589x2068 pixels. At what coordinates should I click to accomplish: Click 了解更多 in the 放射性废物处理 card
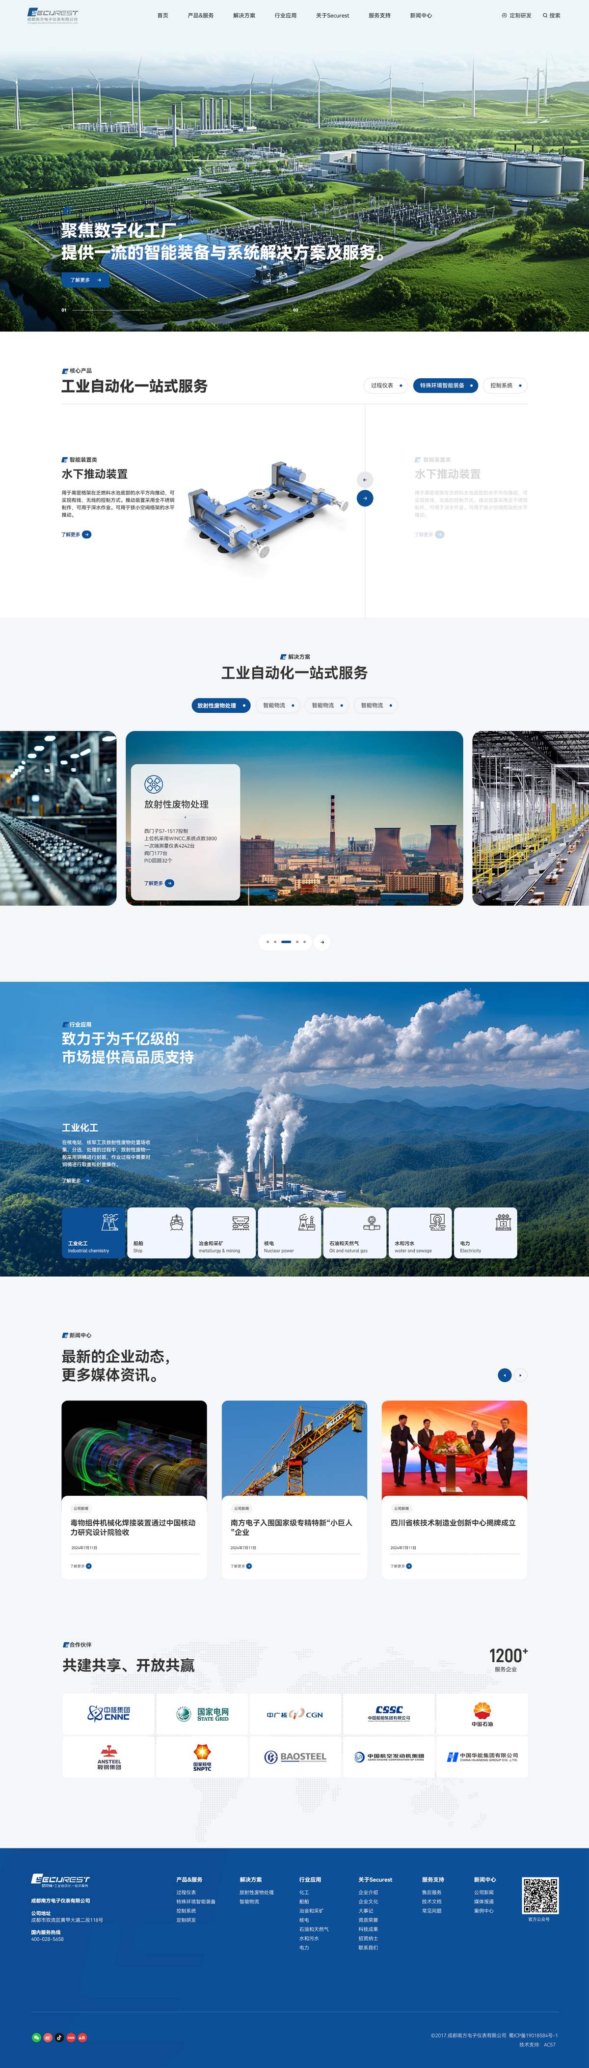159,883
